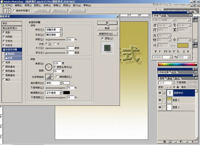Click the All Caps TT icon
Screen dimensions: 200x145
pos(165,51)
